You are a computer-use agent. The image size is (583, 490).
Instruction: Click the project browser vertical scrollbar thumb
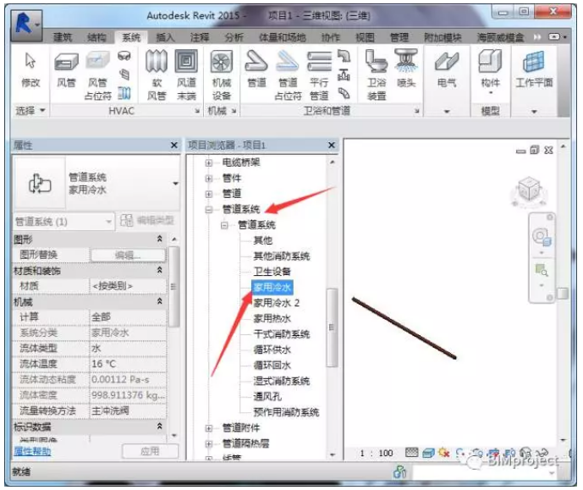click(332, 328)
